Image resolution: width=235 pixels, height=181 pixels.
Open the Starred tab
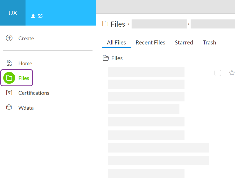[184, 43]
